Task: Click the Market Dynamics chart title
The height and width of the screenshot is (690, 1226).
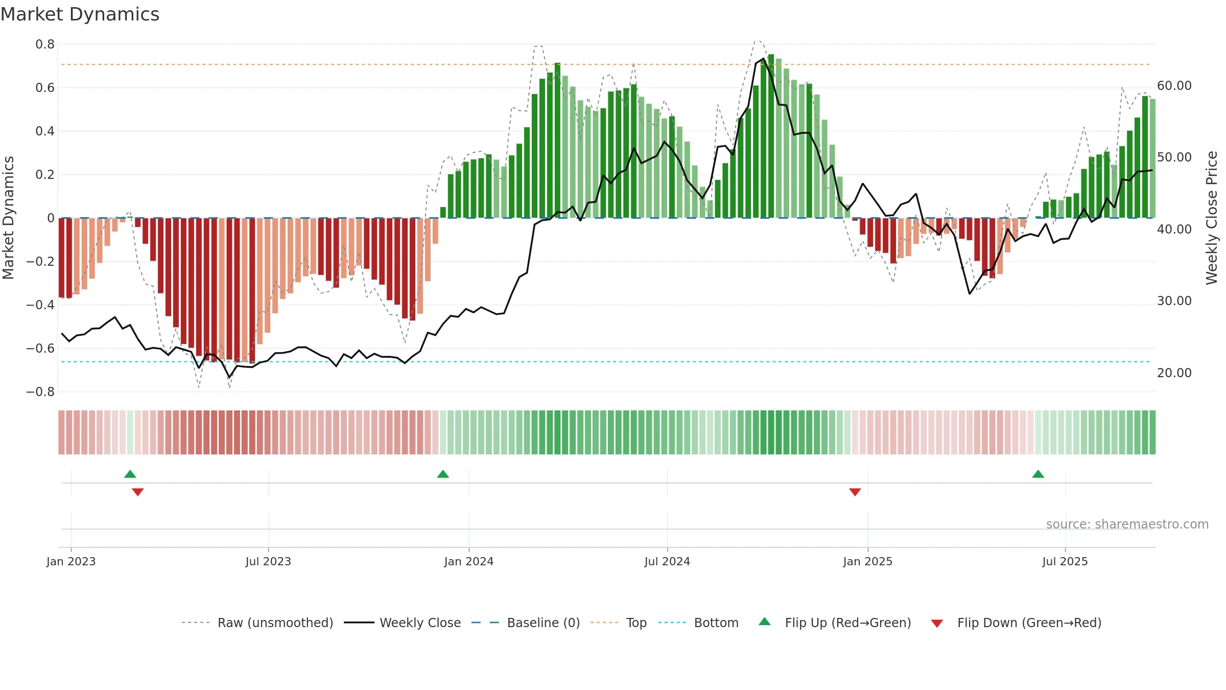Action: (80, 14)
